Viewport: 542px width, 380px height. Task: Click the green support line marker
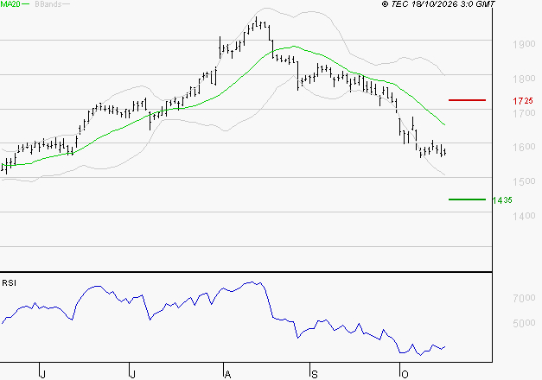467,199
